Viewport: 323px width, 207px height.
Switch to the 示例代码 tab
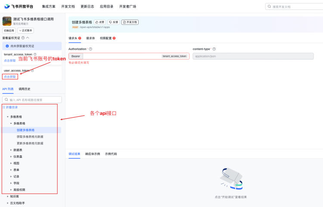coord(111,154)
